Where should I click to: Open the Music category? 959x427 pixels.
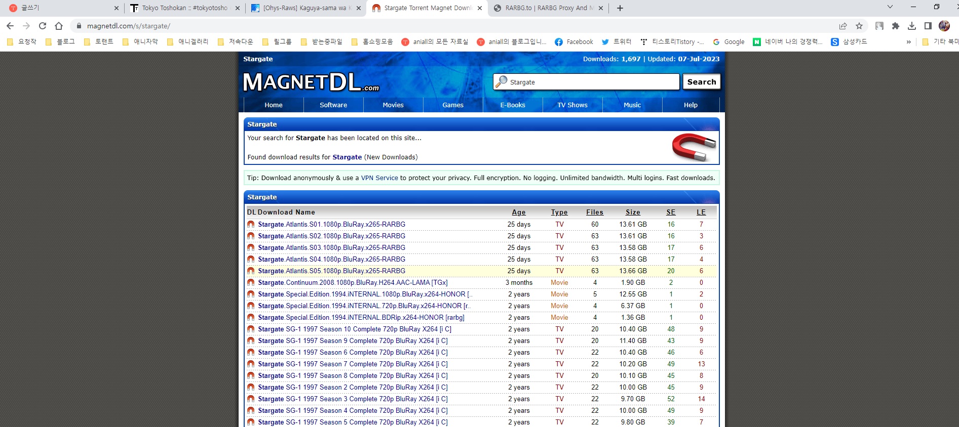point(632,105)
